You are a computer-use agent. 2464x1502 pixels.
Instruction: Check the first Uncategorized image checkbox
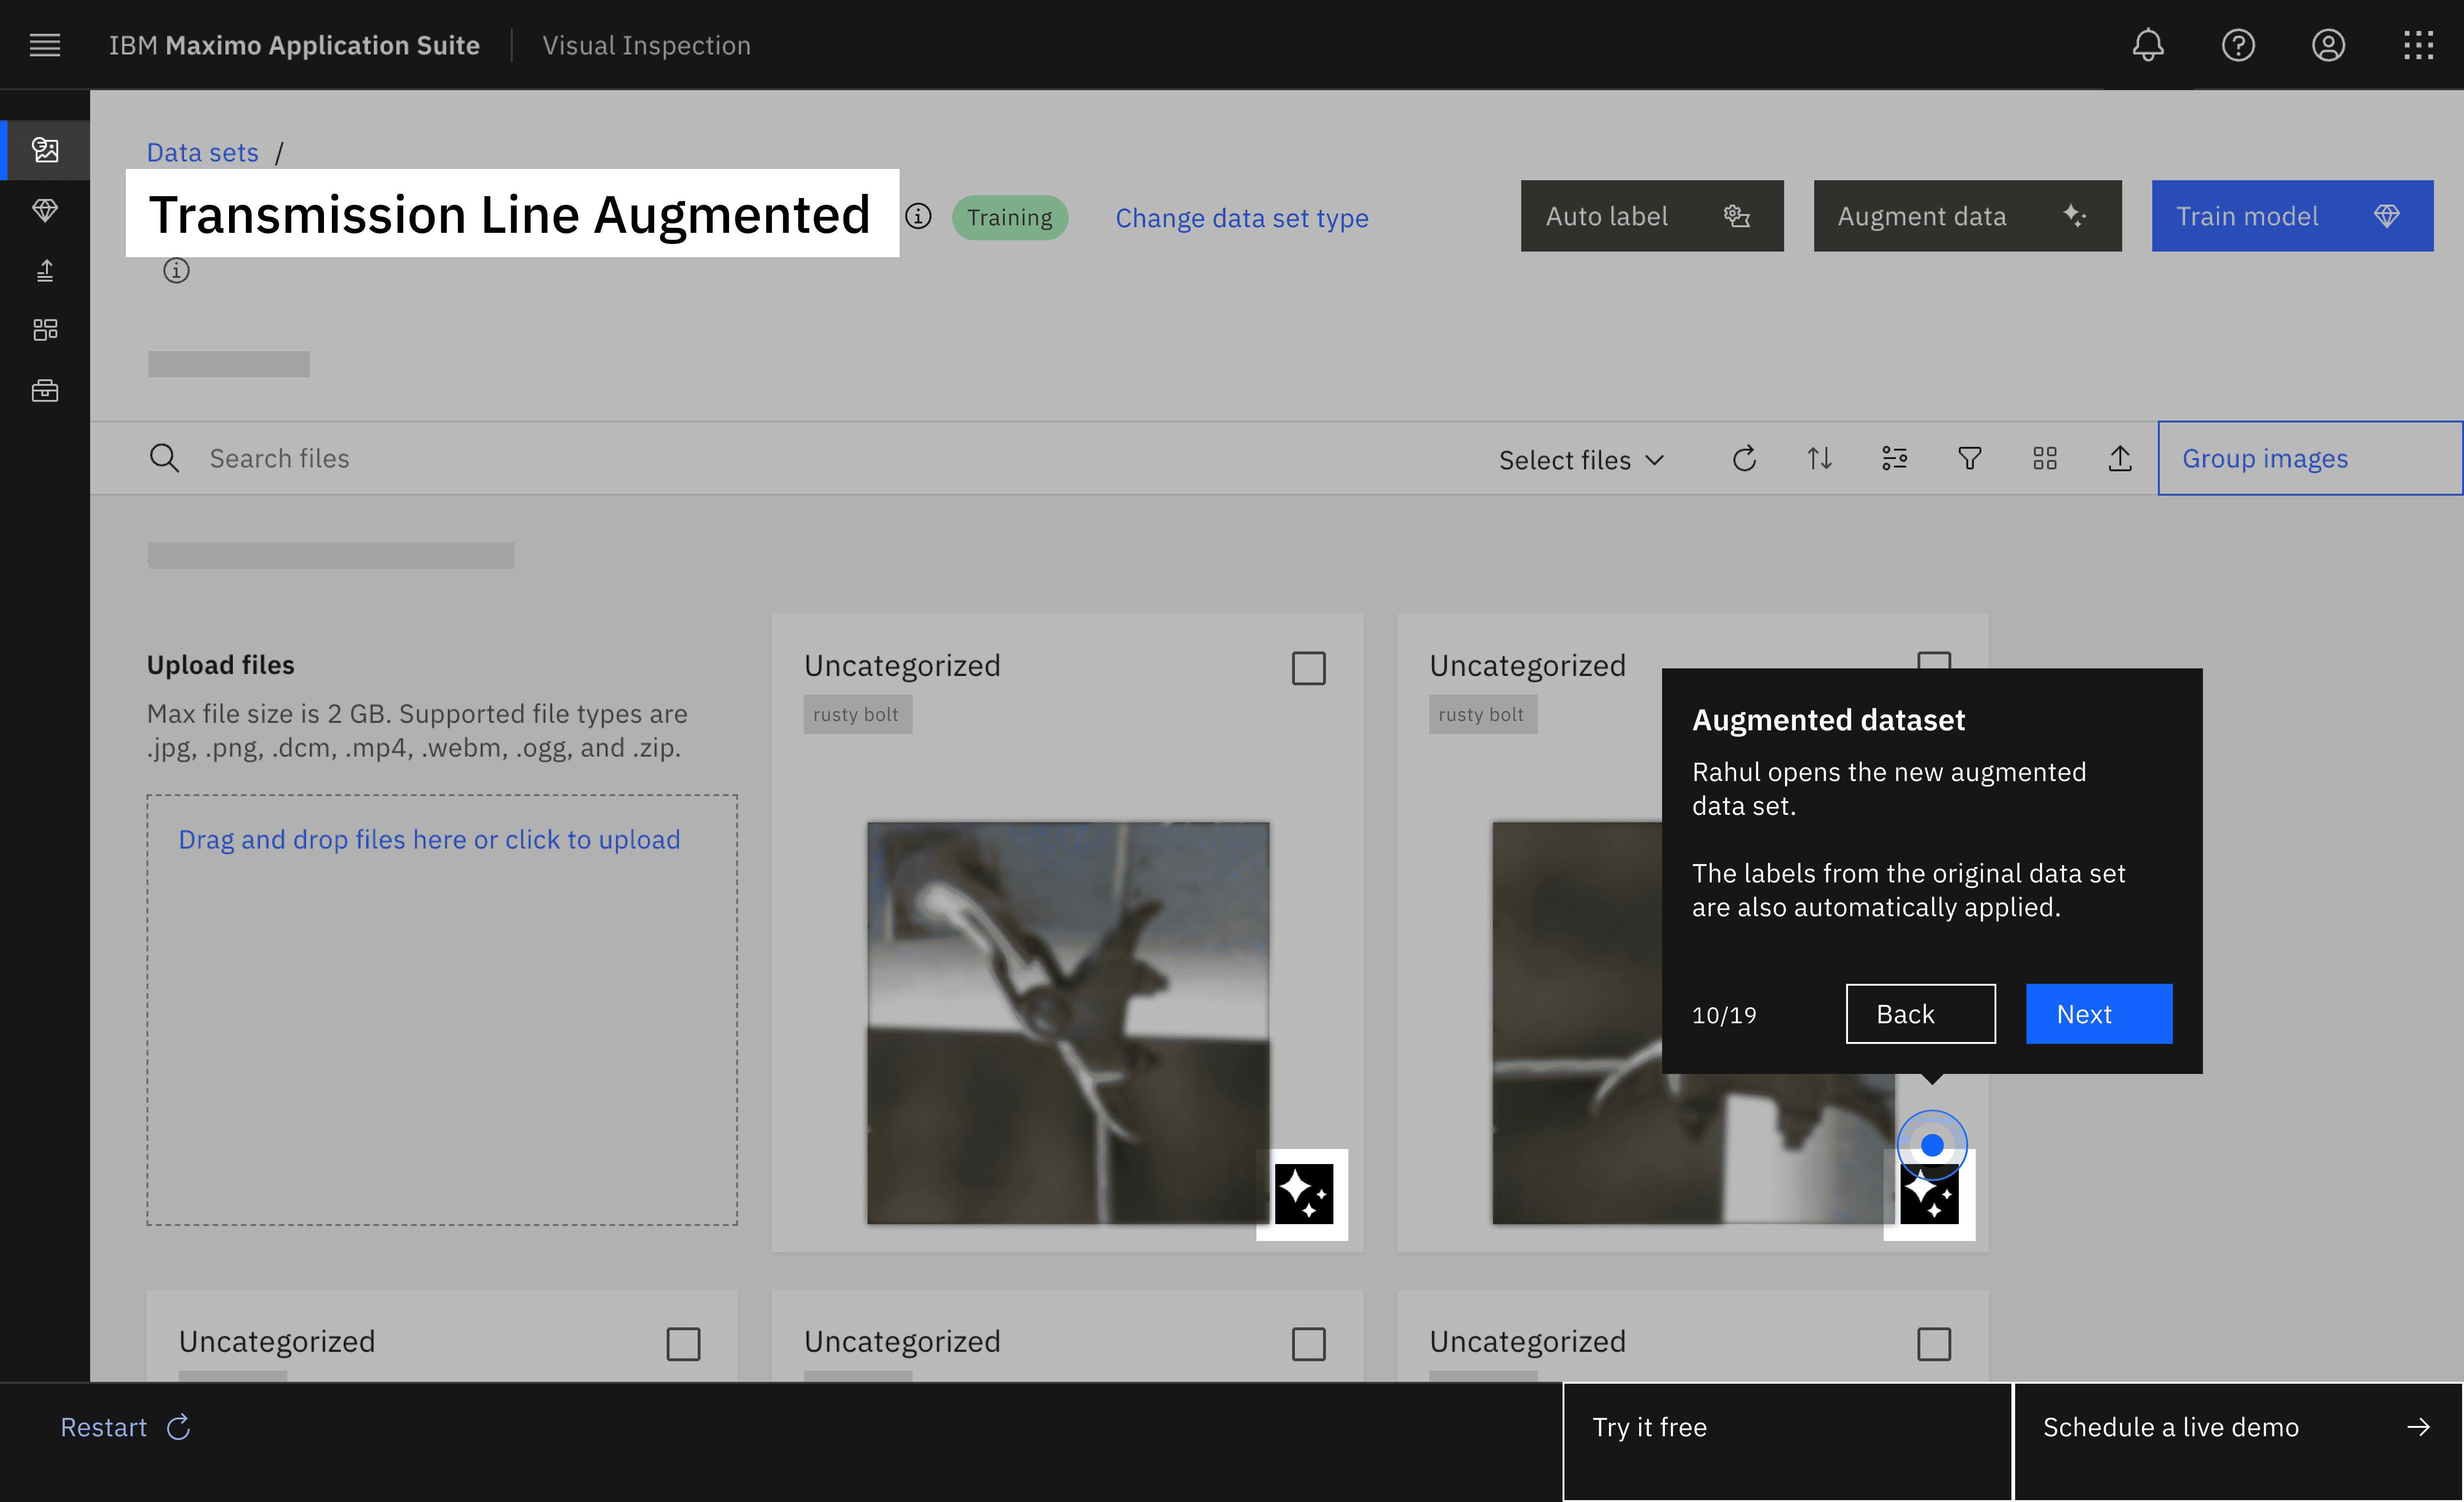click(1308, 668)
